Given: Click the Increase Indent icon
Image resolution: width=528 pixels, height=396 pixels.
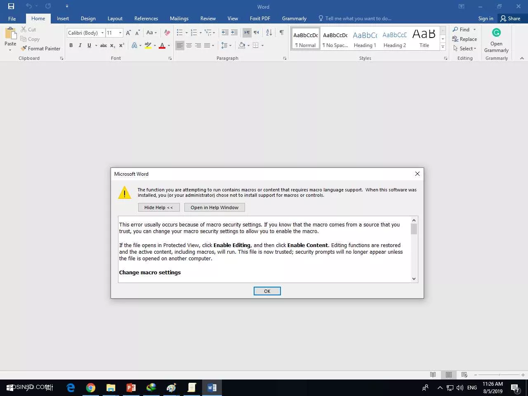Looking at the screenshot, I should (x=234, y=33).
